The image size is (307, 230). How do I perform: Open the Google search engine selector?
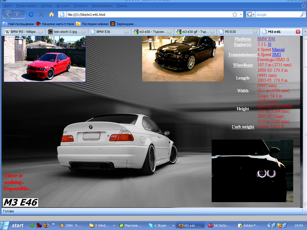(x=251, y=14)
